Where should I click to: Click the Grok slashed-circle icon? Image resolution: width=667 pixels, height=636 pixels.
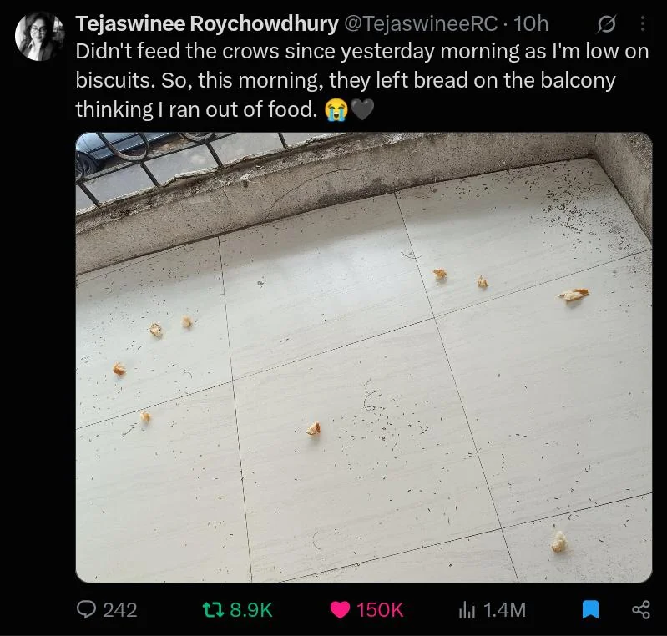pos(606,24)
